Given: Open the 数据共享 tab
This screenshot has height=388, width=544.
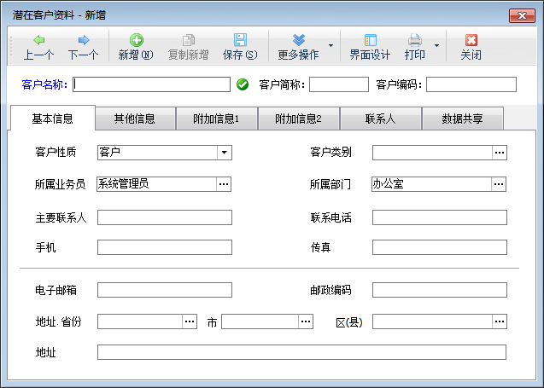Looking at the screenshot, I should [x=462, y=119].
